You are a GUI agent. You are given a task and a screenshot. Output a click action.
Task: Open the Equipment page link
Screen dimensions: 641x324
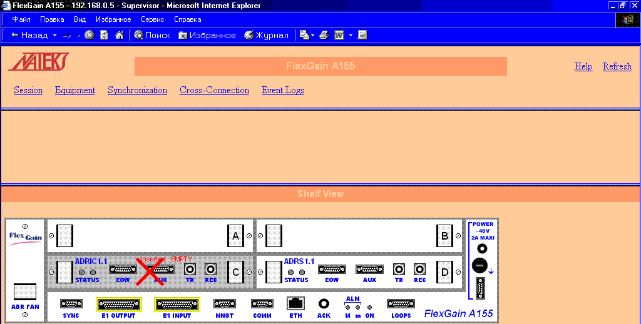click(x=75, y=90)
